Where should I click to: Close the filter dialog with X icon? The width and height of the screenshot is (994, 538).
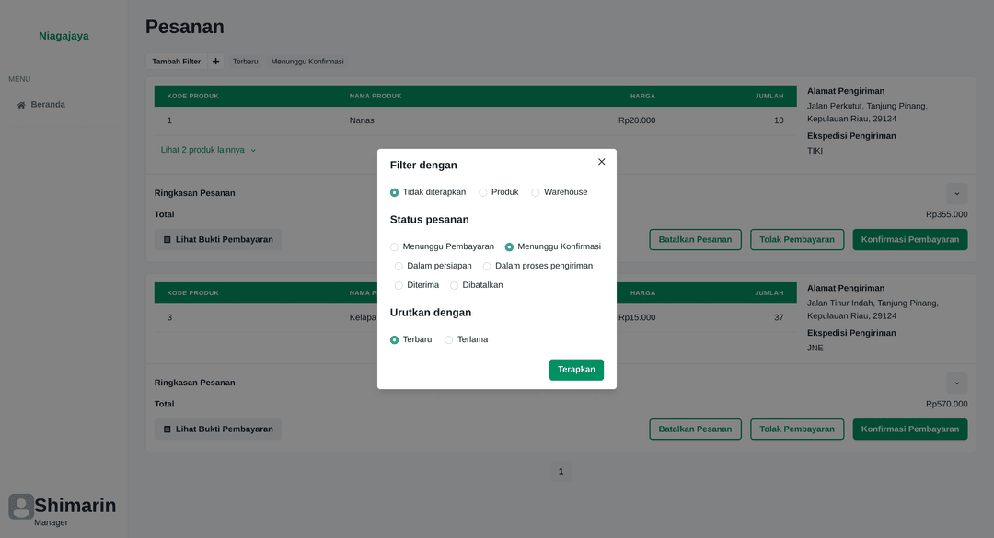pos(602,162)
